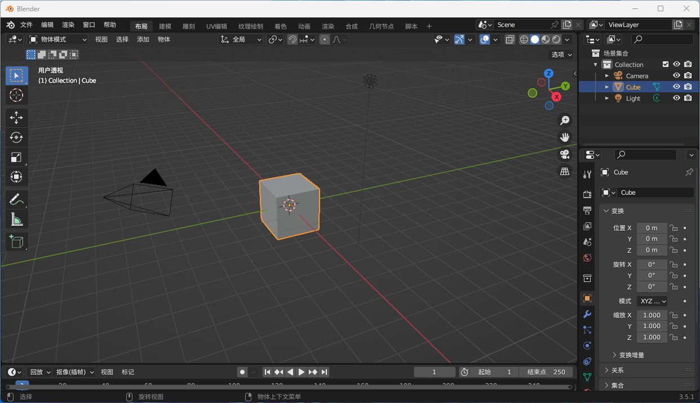The image size is (700, 403).
Task: Hide the Camera in viewport
Action: (x=677, y=75)
